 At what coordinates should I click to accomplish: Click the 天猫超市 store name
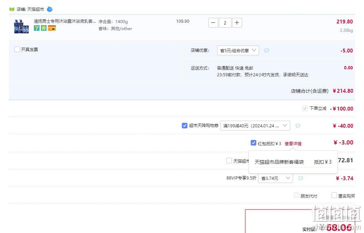click(36, 9)
